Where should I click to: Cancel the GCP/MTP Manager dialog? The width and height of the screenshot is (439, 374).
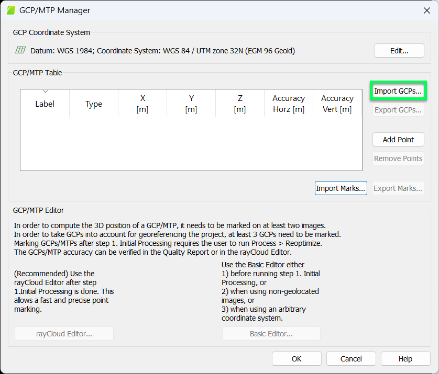click(x=351, y=358)
